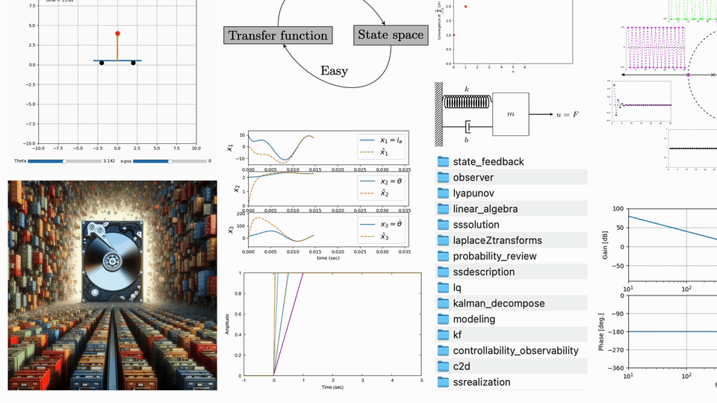The height and width of the screenshot is (403, 717).
Task: Open the controllability_observability folder icon
Action: point(443,351)
